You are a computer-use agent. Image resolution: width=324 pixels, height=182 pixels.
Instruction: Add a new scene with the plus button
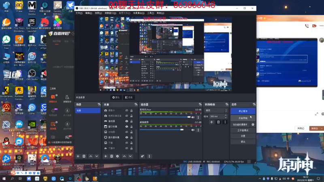78,156
